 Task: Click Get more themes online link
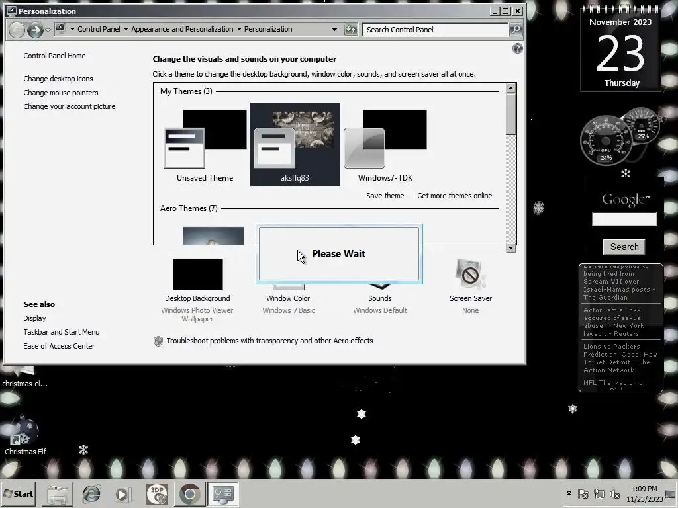point(454,196)
